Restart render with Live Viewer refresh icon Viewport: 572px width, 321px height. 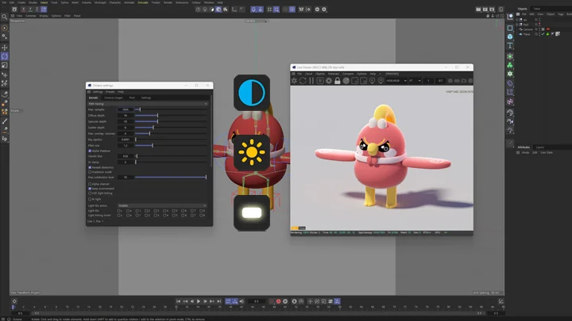point(303,81)
